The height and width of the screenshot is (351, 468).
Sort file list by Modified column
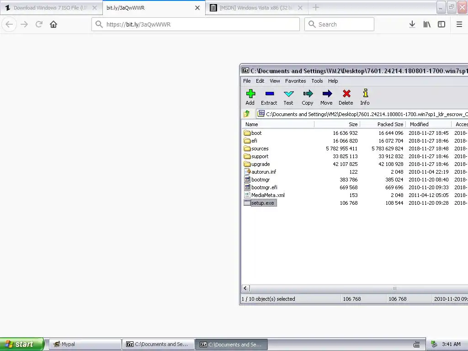(x=428, y=124)
